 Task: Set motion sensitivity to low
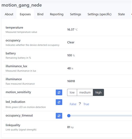(x=72, y=92)
